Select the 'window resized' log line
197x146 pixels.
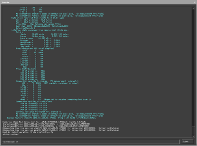coord(10,134)
